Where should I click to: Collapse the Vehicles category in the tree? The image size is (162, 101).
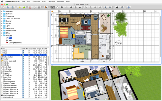pos(2,35)
